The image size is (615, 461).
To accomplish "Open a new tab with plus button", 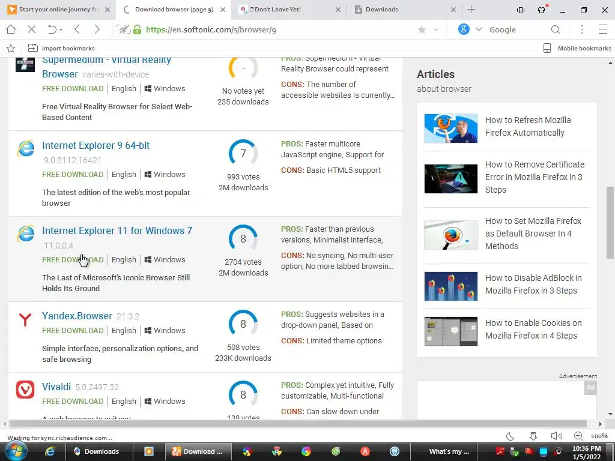I will [x=471, y=10].
